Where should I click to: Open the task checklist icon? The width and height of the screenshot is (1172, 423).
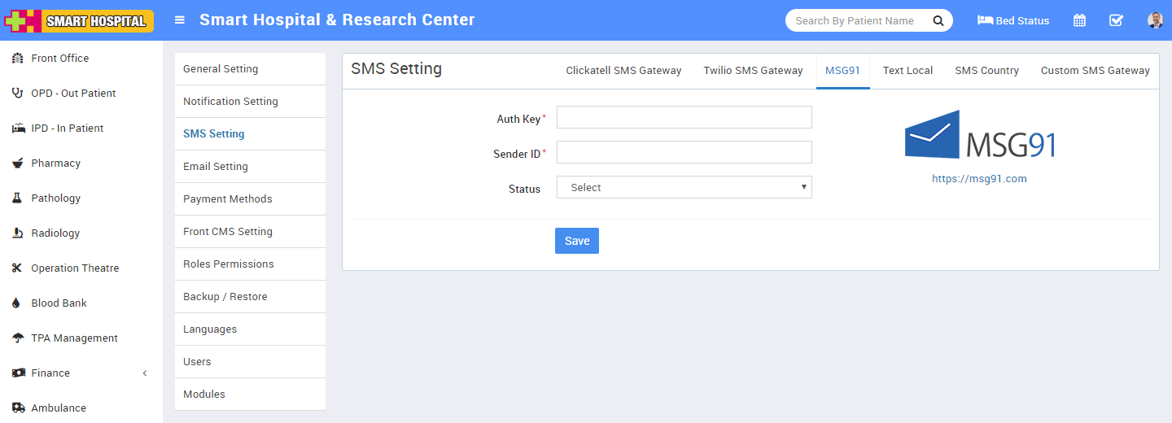(1117, 20)
